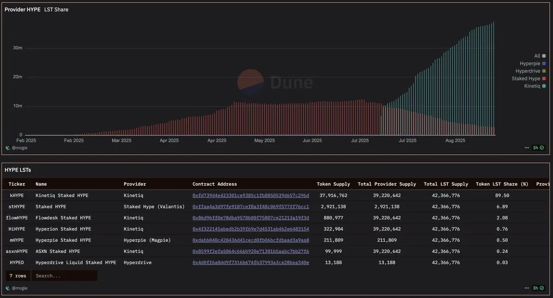
Task: Select the HYPED ticker cell
Action: coord(17,263)
